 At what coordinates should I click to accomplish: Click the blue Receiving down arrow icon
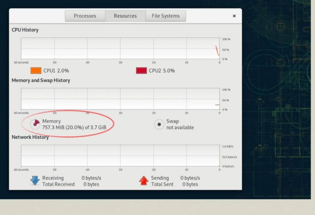(x=35, y=181)
